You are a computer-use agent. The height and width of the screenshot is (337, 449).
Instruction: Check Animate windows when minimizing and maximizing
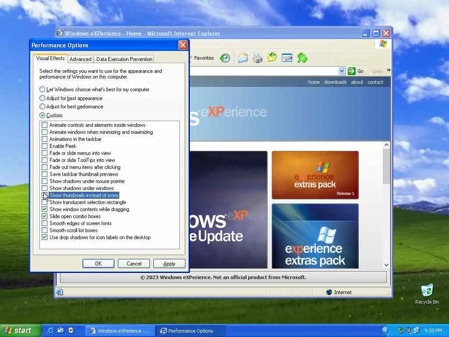[x=45, y=132]
